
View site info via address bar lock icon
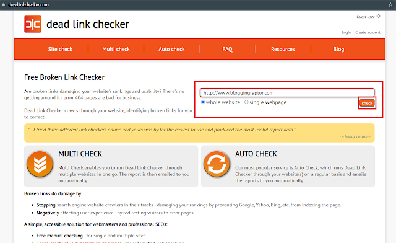[4, 4]
